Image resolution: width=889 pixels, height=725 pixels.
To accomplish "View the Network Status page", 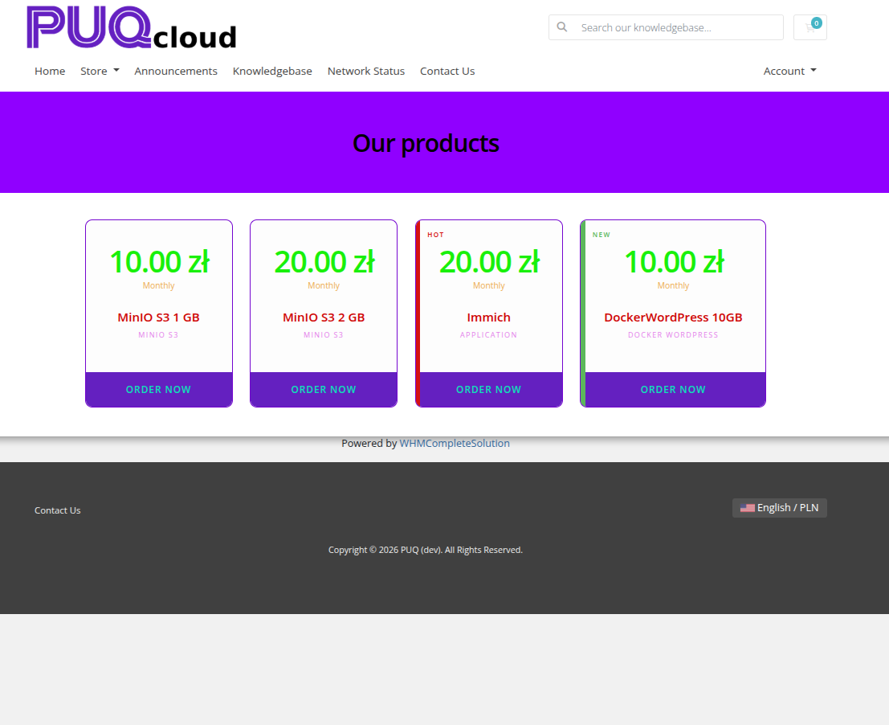I will pos(366,71).
